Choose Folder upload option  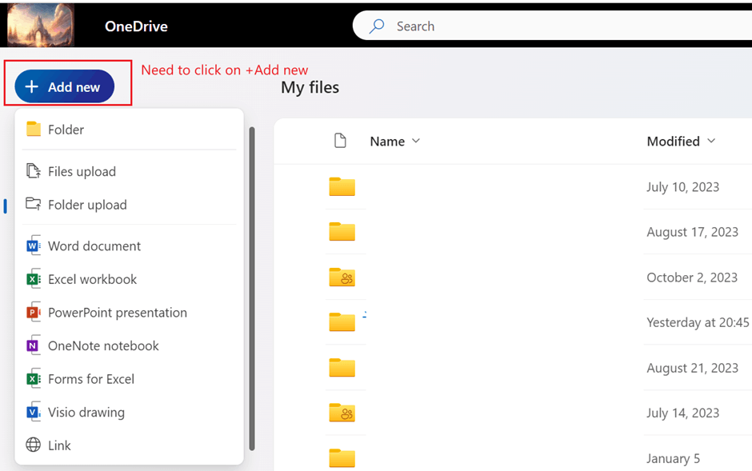(x=130, y=205)
